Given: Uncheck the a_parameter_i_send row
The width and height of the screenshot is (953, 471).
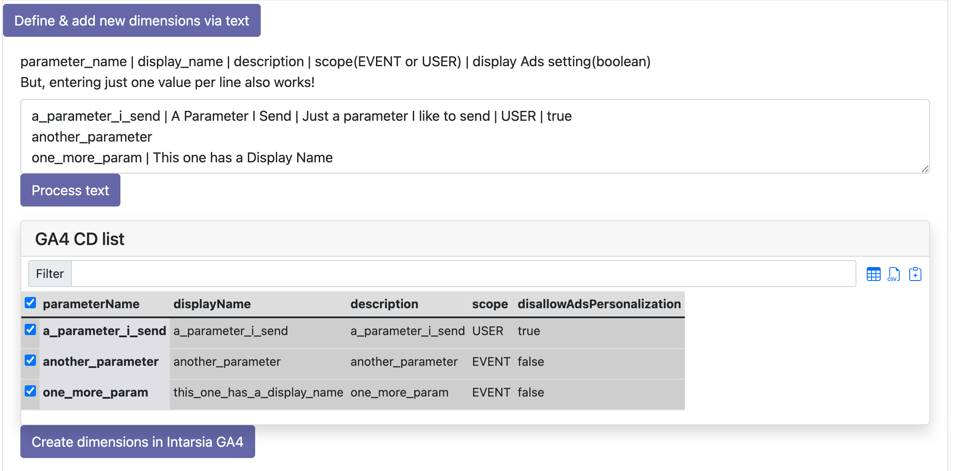Looking at the screenshot, I should click(30, 330).
